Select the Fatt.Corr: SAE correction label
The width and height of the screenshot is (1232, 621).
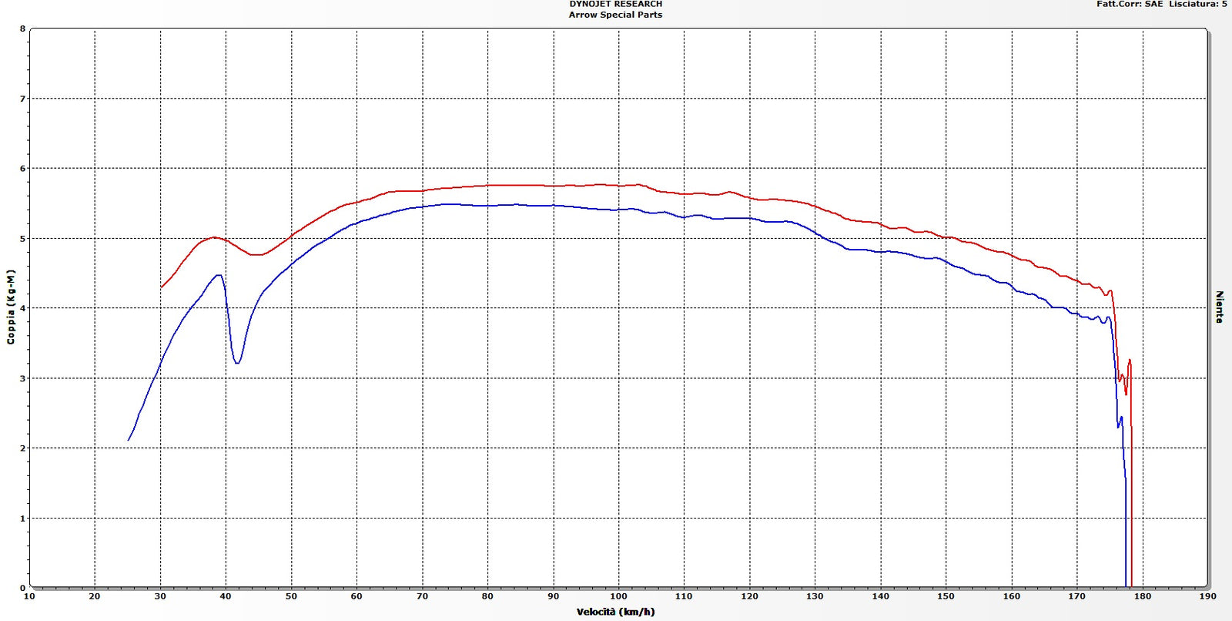pos(1130,4)
